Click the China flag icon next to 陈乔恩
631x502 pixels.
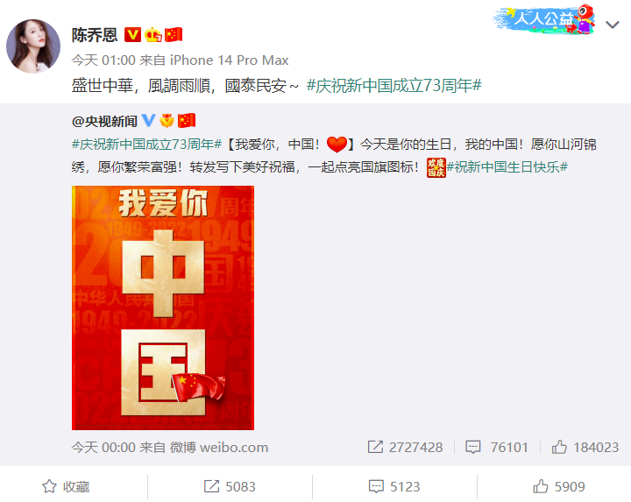pyautogui.click(x=174, y=34)
